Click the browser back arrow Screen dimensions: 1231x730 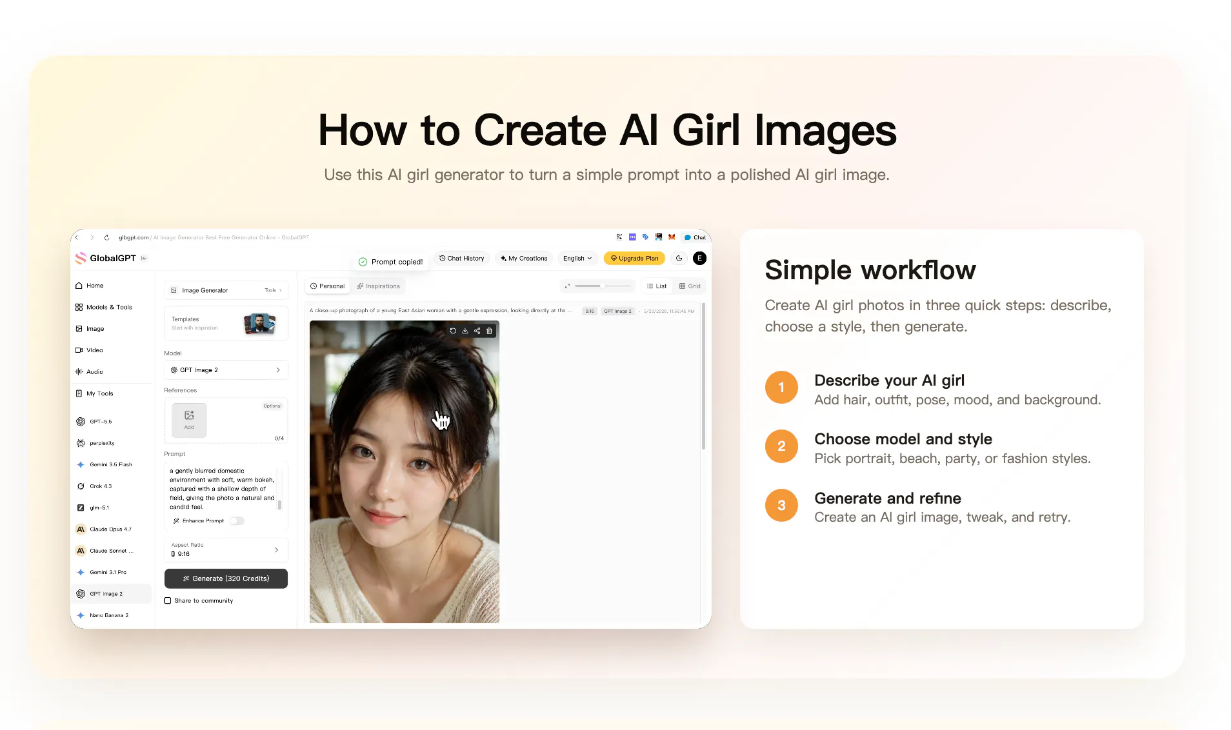[77, 237]
